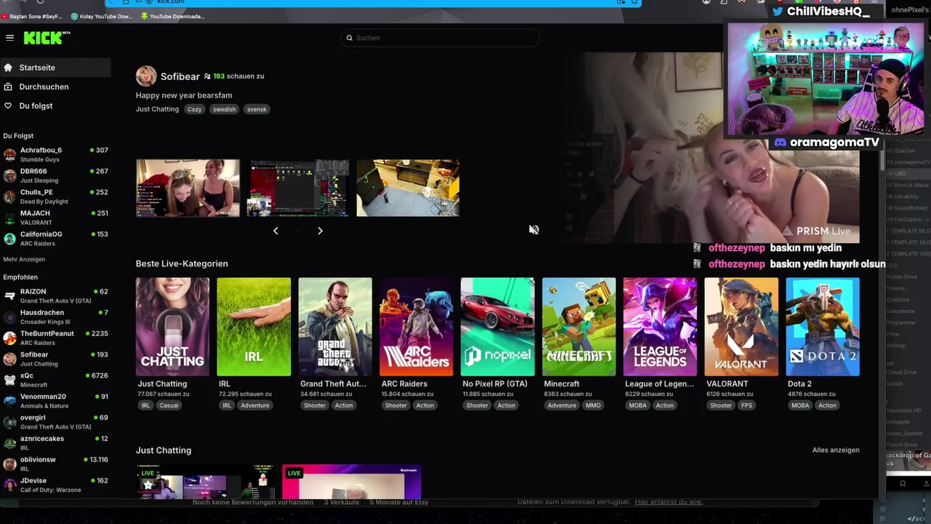Click the search magnifier icon

tap(349, 38)
